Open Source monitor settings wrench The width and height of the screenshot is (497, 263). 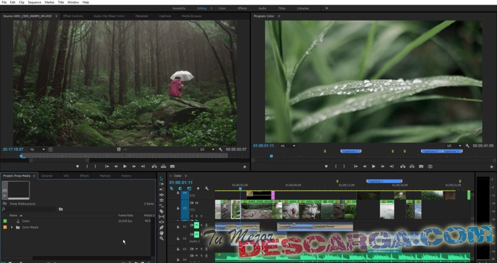click(x=221, y=149)
